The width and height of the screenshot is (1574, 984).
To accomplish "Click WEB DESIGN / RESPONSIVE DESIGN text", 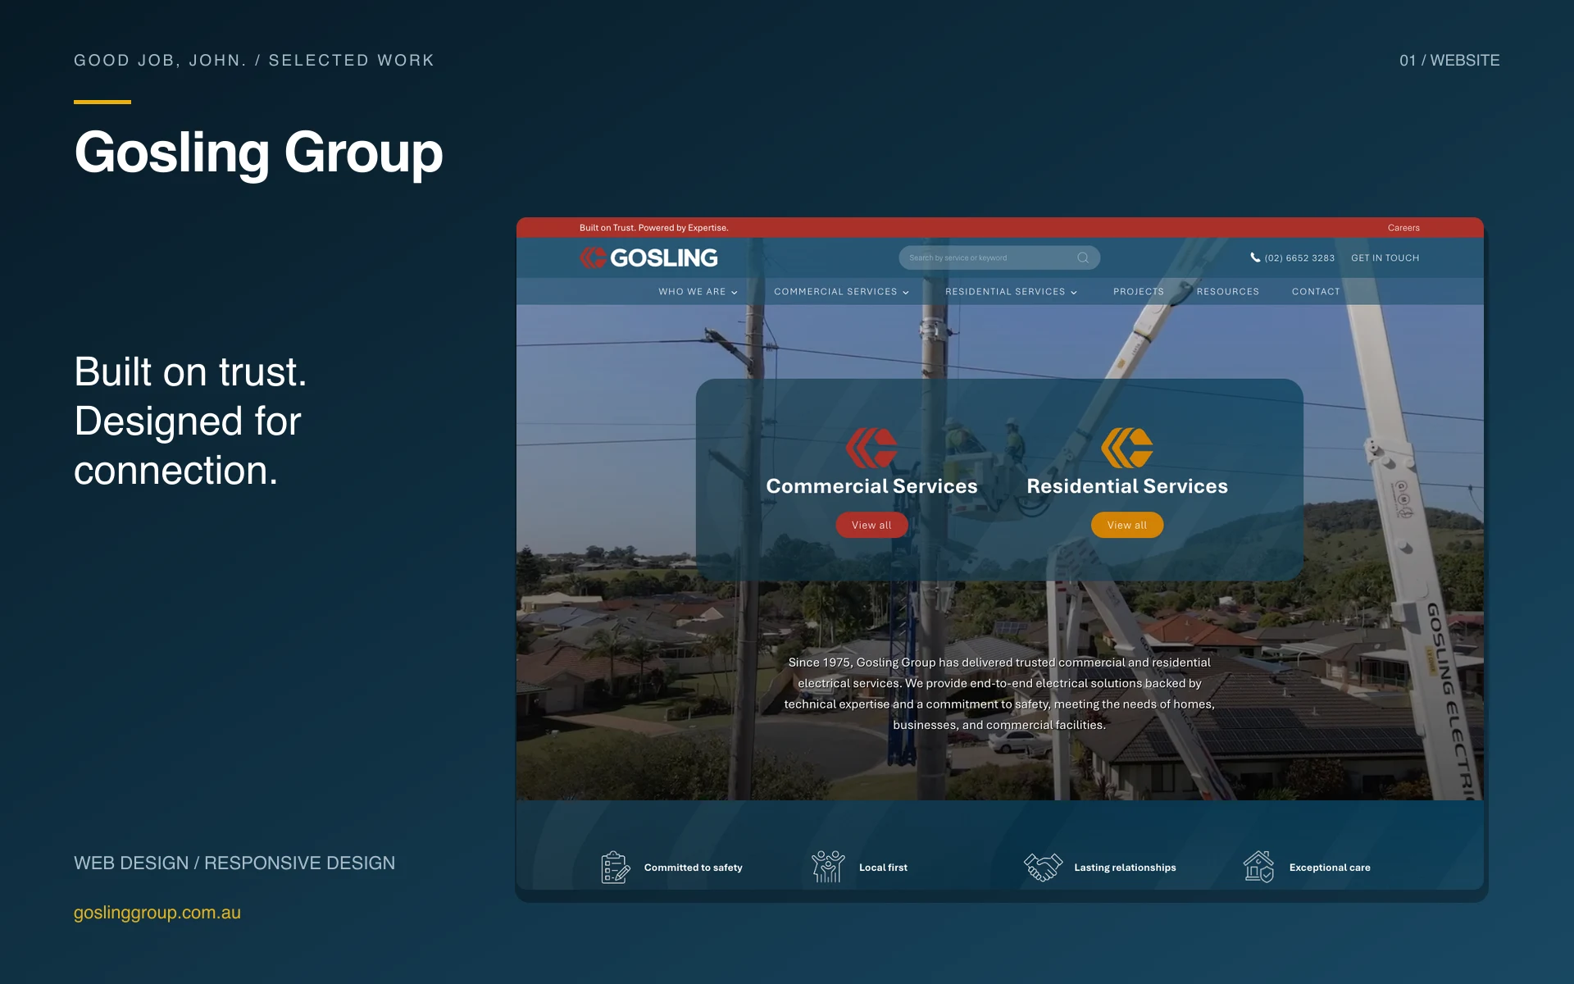I will [234, 863].
